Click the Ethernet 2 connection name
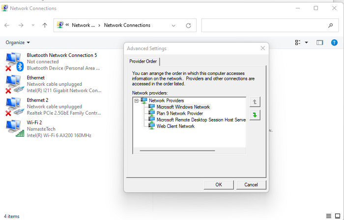This screenshot has height=220, width=344. click(37, 100)
